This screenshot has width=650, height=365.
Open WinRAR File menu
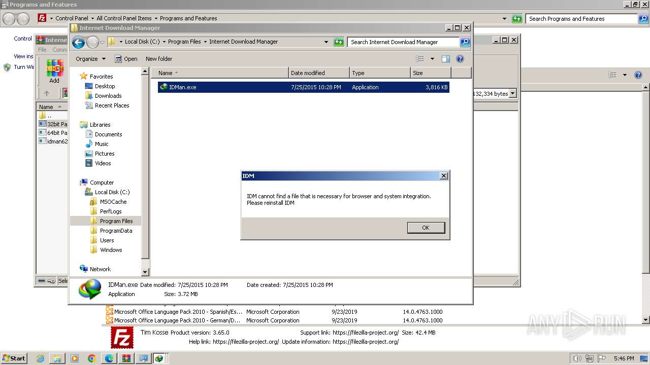tap(42, 50)
